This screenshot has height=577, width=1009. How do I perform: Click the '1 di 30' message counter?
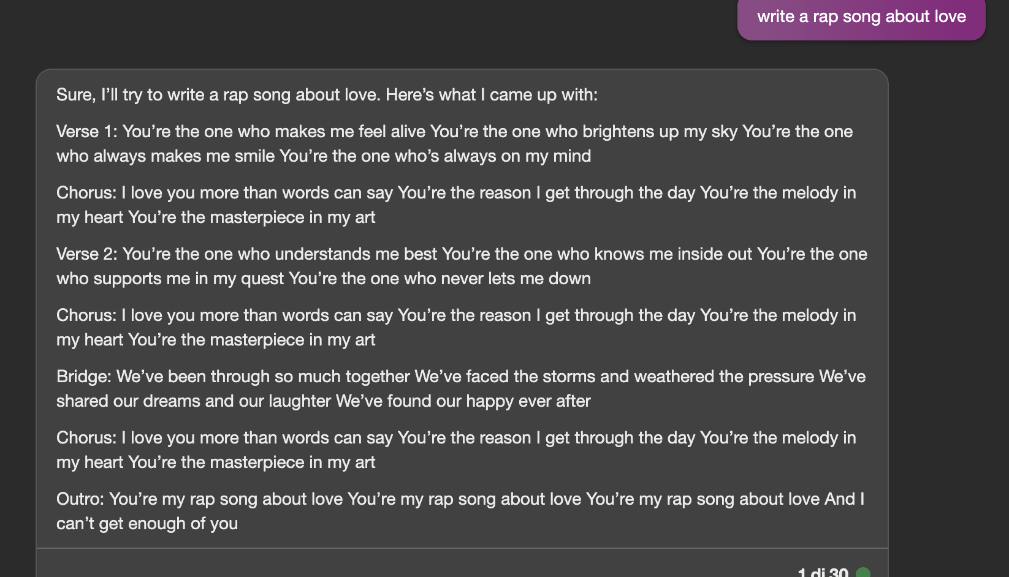pos(823,573)
